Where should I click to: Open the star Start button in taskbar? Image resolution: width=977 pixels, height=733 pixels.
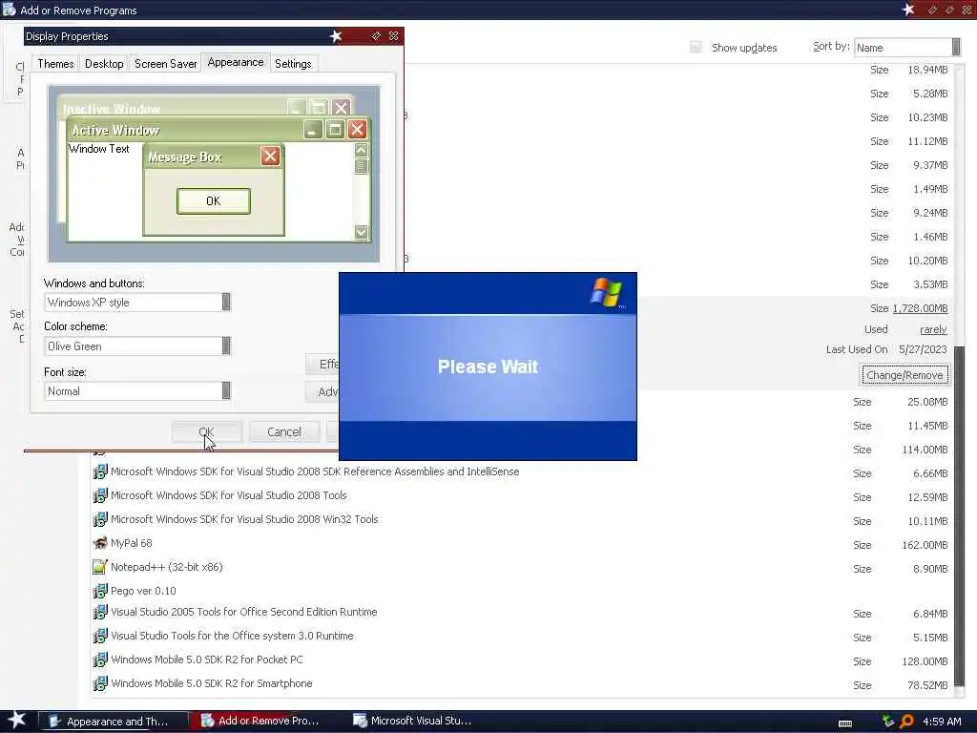[16, 720]
